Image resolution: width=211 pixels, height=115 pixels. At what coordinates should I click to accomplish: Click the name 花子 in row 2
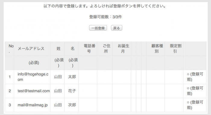tap(72, 91)
